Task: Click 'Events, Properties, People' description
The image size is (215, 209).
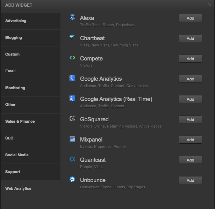Action: (103, 147)
